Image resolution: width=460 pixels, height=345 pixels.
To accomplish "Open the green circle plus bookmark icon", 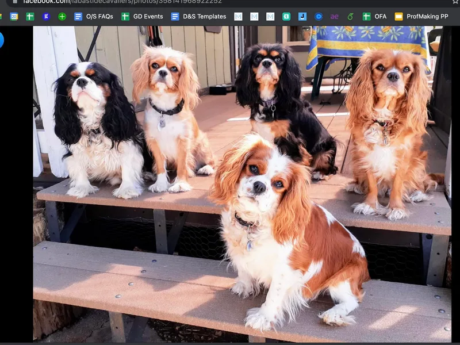I will pos(62,17).
